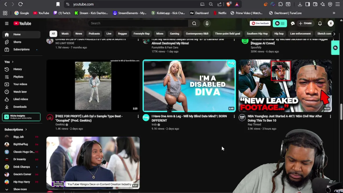Click the splat-shaped icon beside Create
Image resolution: width=343 pixels, height=193 pixels.
[293, 23]
